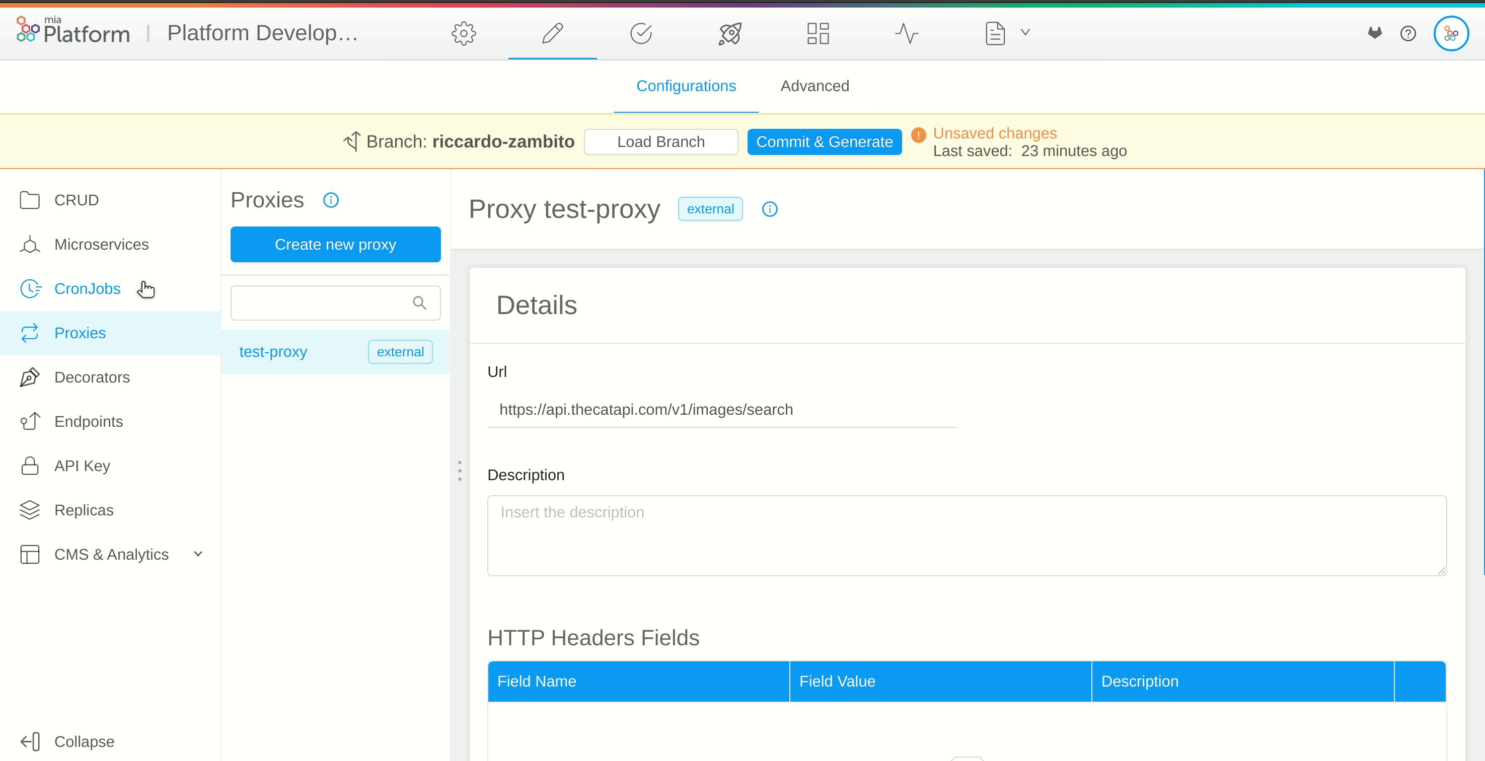
Task: Click the Commit & Generate button
Action: tap(825, 142)
